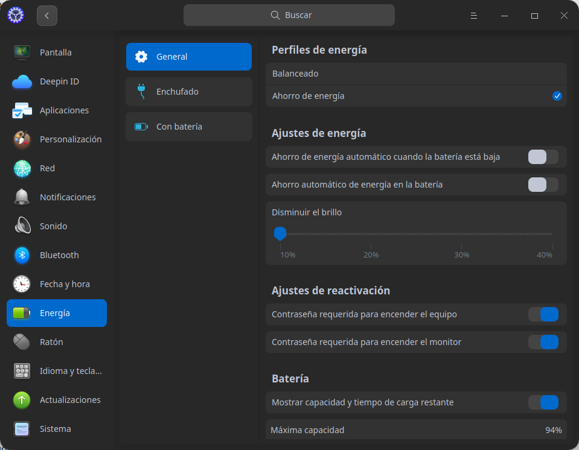
Task: Click the Máxima capacidad row
Action: point(416,429)
